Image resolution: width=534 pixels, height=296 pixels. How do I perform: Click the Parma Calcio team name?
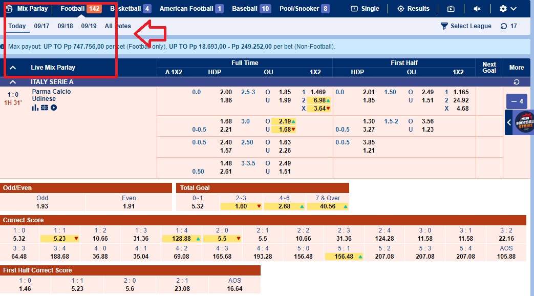coord(51,92)
